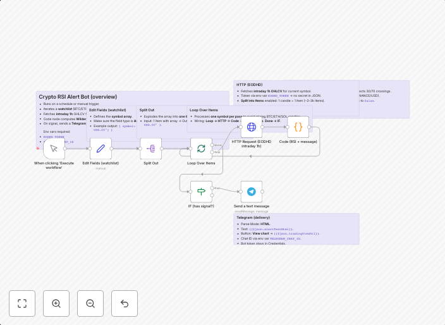Click the HTTP (EODHD) sticky note heading
Image resolution: width=445 pixels, height=325 pixels.
point(249,84)
